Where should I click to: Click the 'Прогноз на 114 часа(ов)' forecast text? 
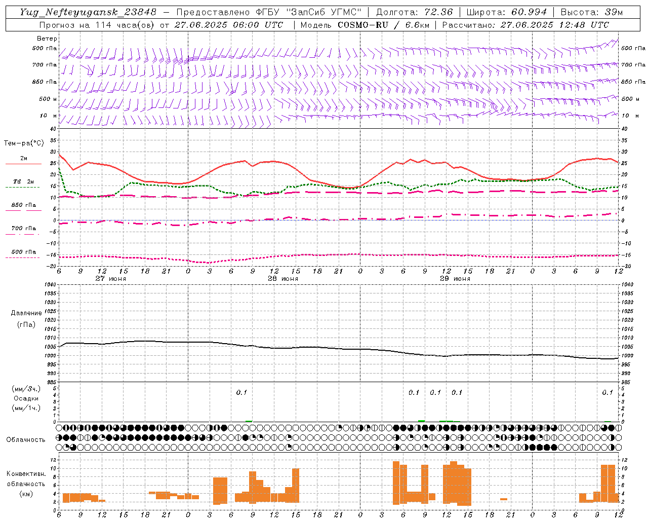pyautogui.click(x=98, y=25)
